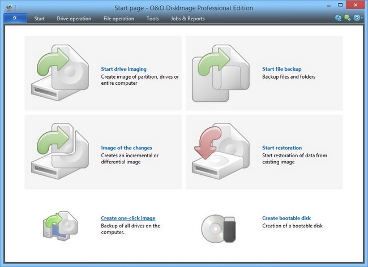Click 'Backup of all drives on the' text
This screenshot has height=267, width=368.
(130, 226)
